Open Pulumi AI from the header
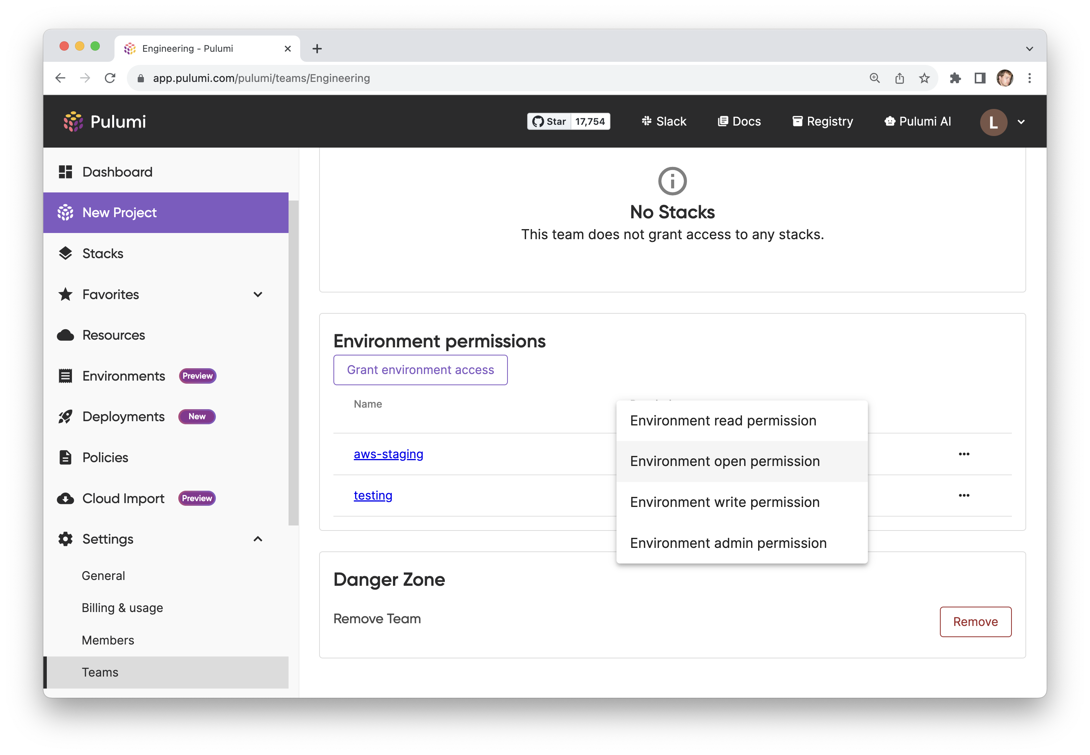The height and width of the screenshot is (755, 1090). [x=917, y=122]
